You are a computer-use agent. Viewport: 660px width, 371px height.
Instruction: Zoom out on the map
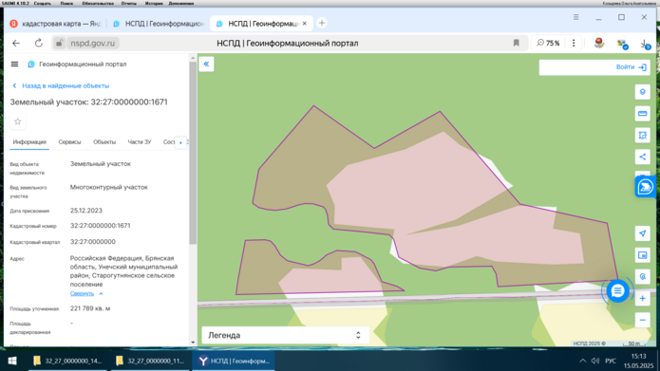642,320
